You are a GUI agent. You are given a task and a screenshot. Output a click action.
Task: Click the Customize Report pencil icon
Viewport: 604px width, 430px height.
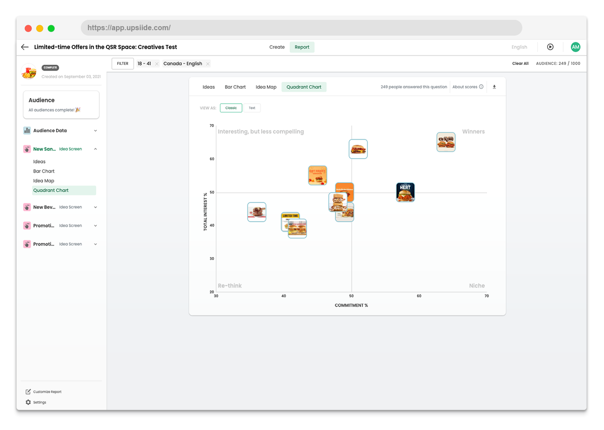(x=28, y=392)
